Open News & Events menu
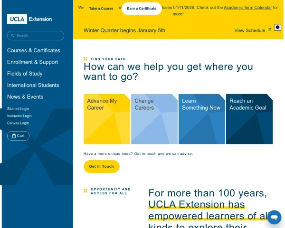 pyautogui.click(x=25, y=97)
